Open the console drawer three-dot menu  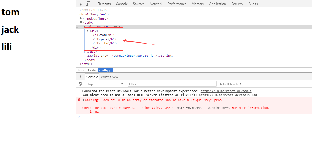[x=80, y=77]
